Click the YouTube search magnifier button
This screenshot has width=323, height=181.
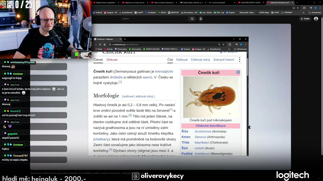point(192,19)
